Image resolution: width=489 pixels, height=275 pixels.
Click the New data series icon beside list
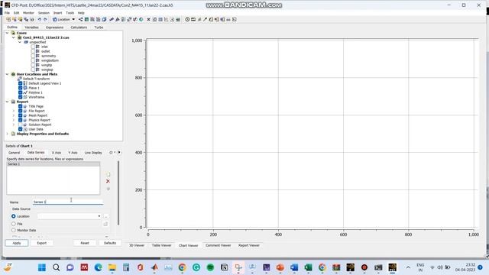pos(108,174)
